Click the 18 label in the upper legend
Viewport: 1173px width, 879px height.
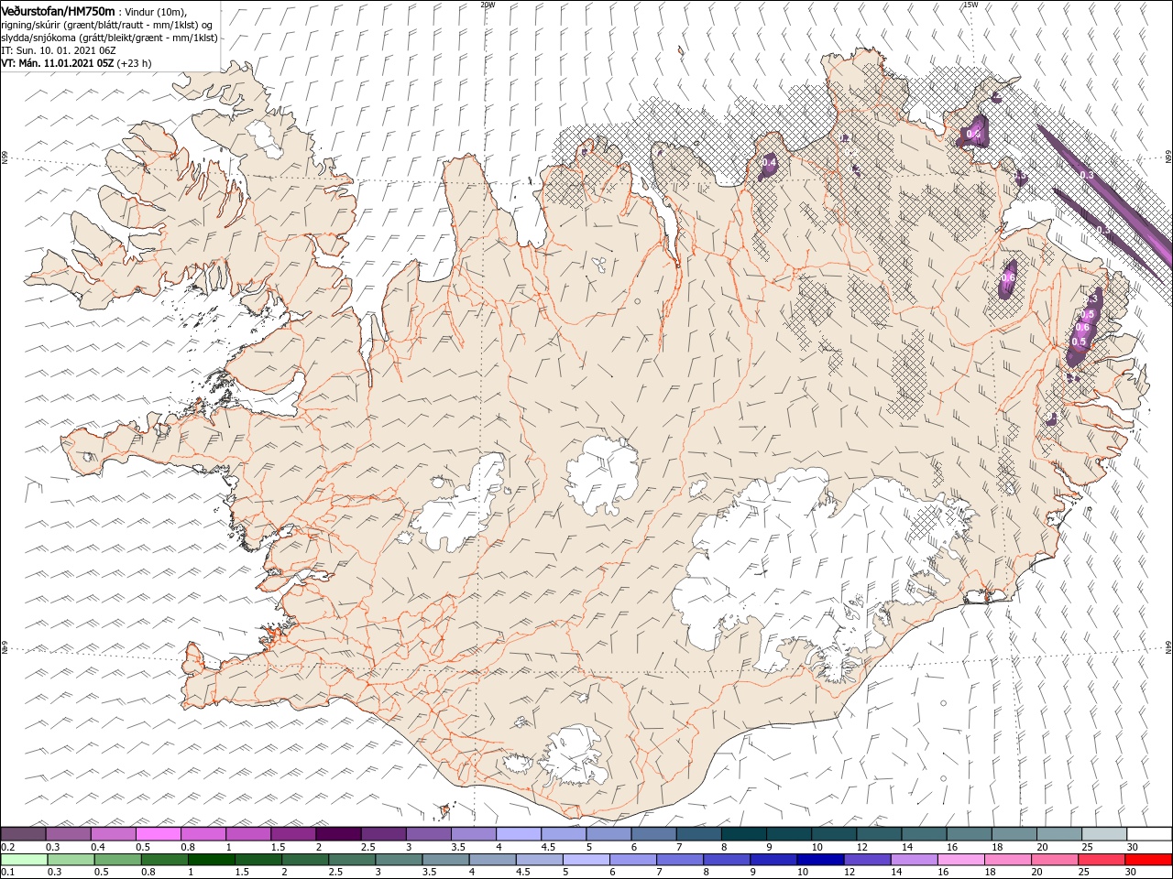(x=997, y=847)
